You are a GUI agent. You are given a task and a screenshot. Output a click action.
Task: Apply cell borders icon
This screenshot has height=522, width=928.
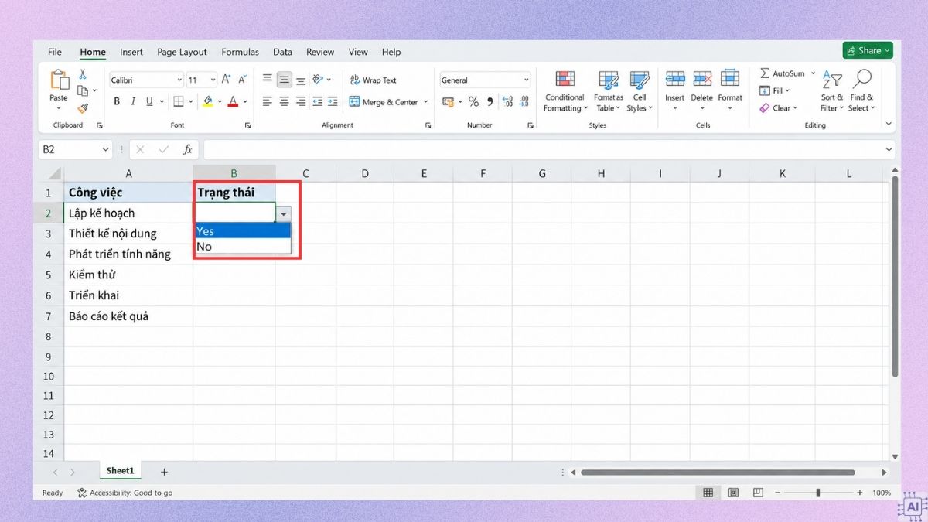(x=179, y=101)
